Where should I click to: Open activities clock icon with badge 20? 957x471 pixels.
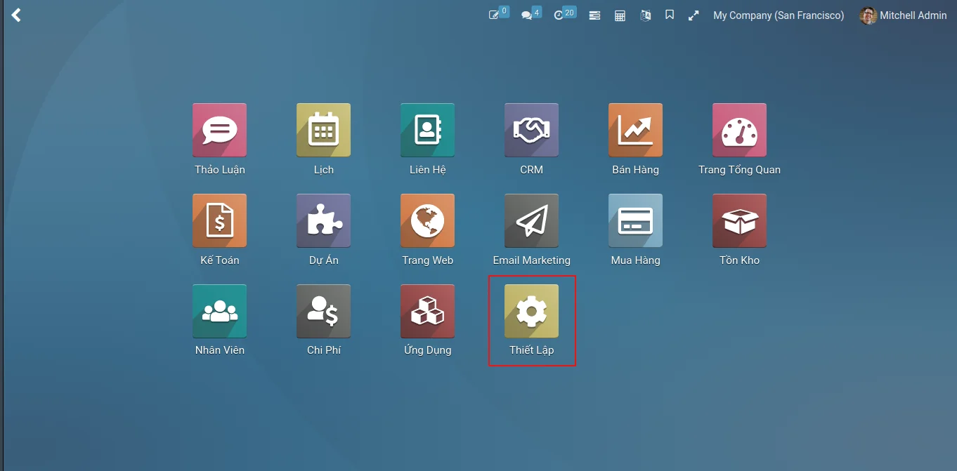(565, 14)
